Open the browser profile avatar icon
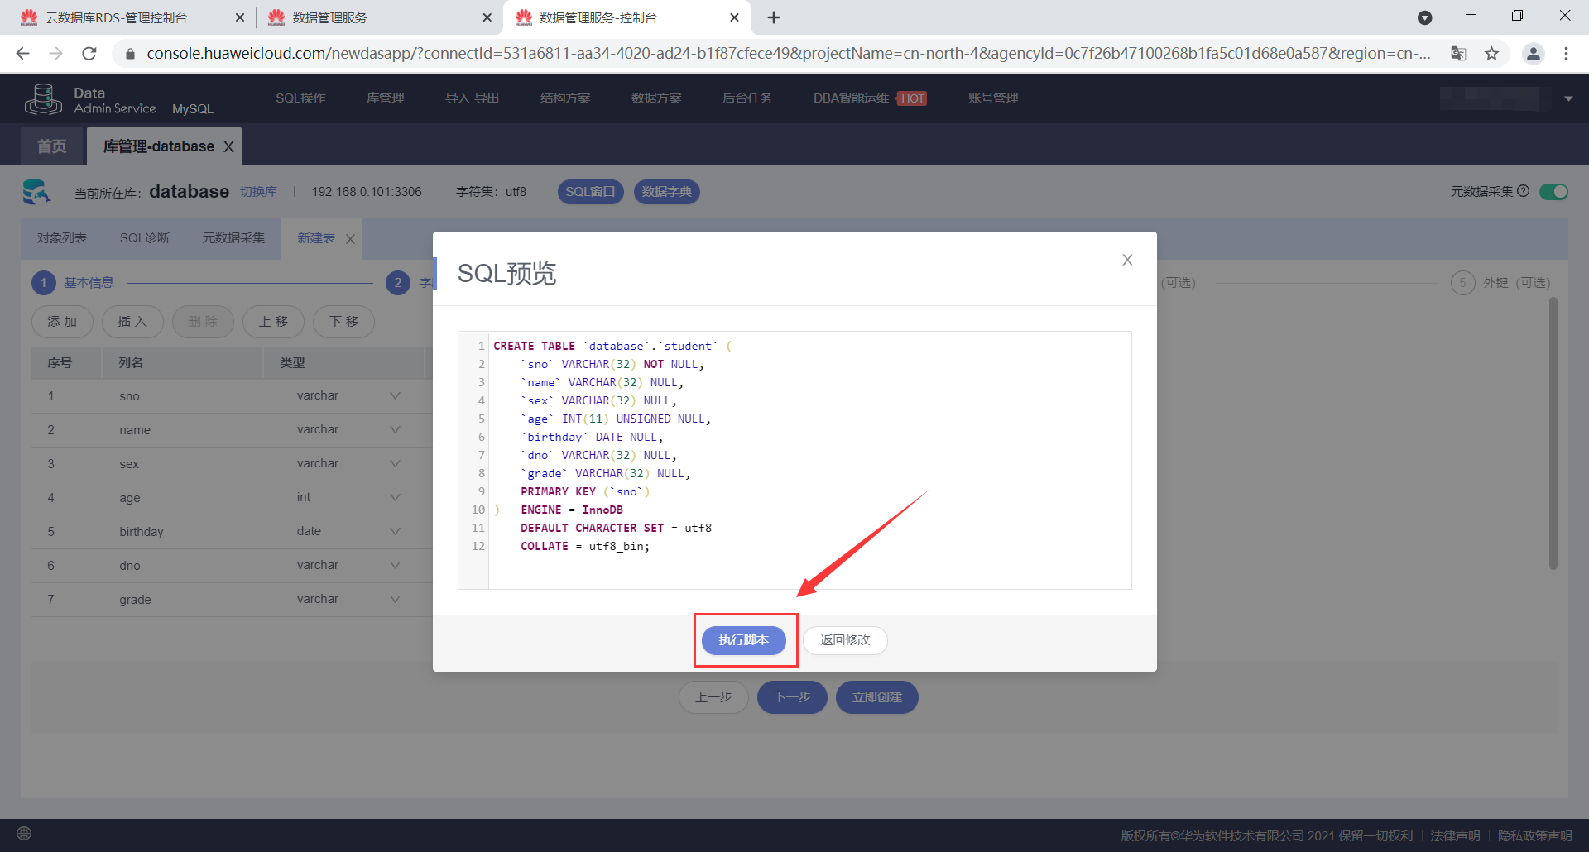This screenshot has height=852, width=1589. click(1533, 54)
